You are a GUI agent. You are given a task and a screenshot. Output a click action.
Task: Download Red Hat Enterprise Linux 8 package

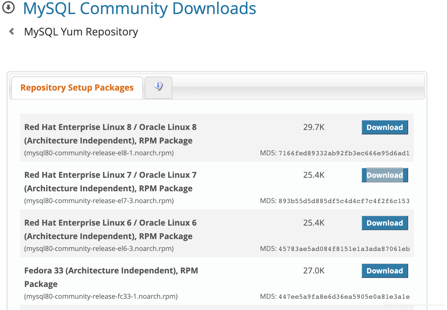[x=385, y=127]
